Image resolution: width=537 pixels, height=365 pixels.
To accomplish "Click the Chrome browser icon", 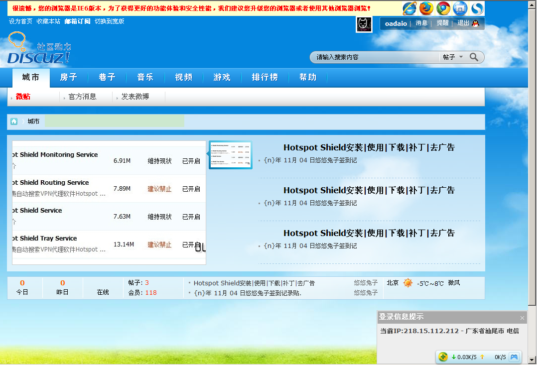I will pos(443,8).
